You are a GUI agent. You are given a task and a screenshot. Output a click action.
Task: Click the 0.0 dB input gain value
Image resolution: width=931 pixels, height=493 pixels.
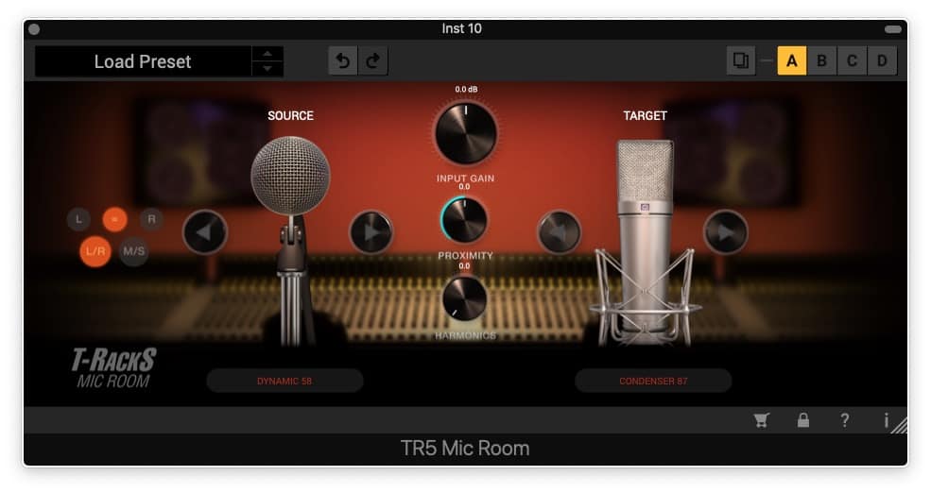(466, 89)
